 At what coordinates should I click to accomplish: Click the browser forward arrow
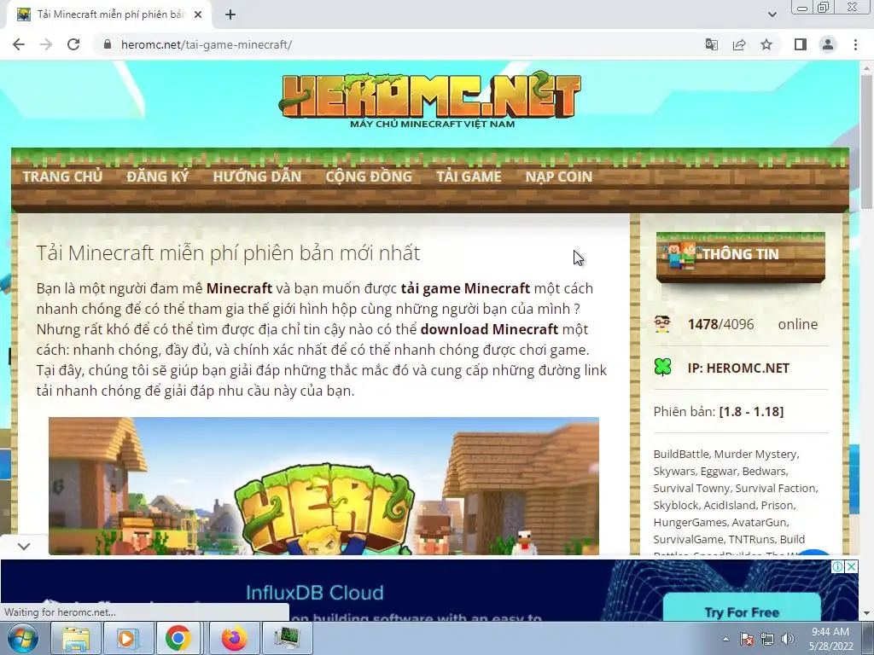coord(46,44)
